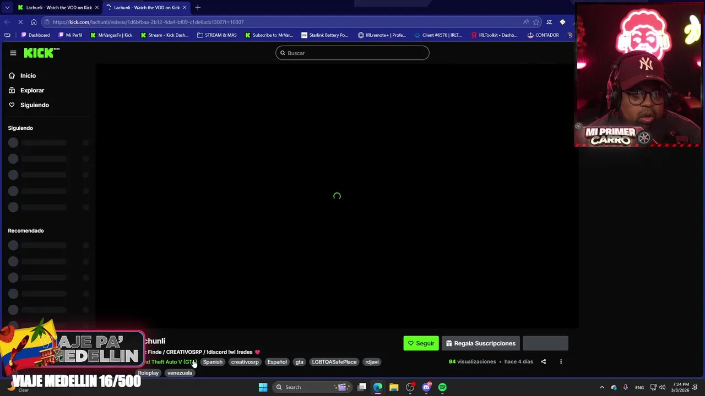Stop the page loading
This screenshot has width=705, height=396.
(20, 22)
